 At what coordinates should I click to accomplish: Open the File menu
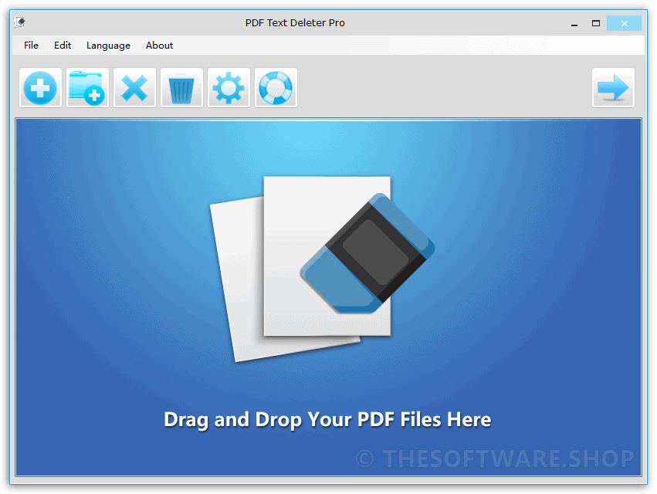[x=31, y=46]
